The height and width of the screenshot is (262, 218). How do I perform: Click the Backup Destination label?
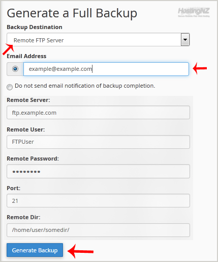35,27
